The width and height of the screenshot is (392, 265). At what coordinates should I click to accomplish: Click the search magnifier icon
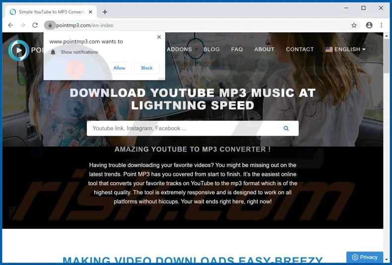click(286, 128)
